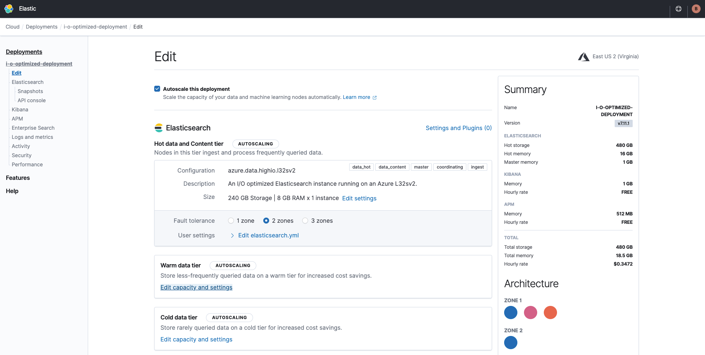Open Logs and metrics sidebar item

32,137
